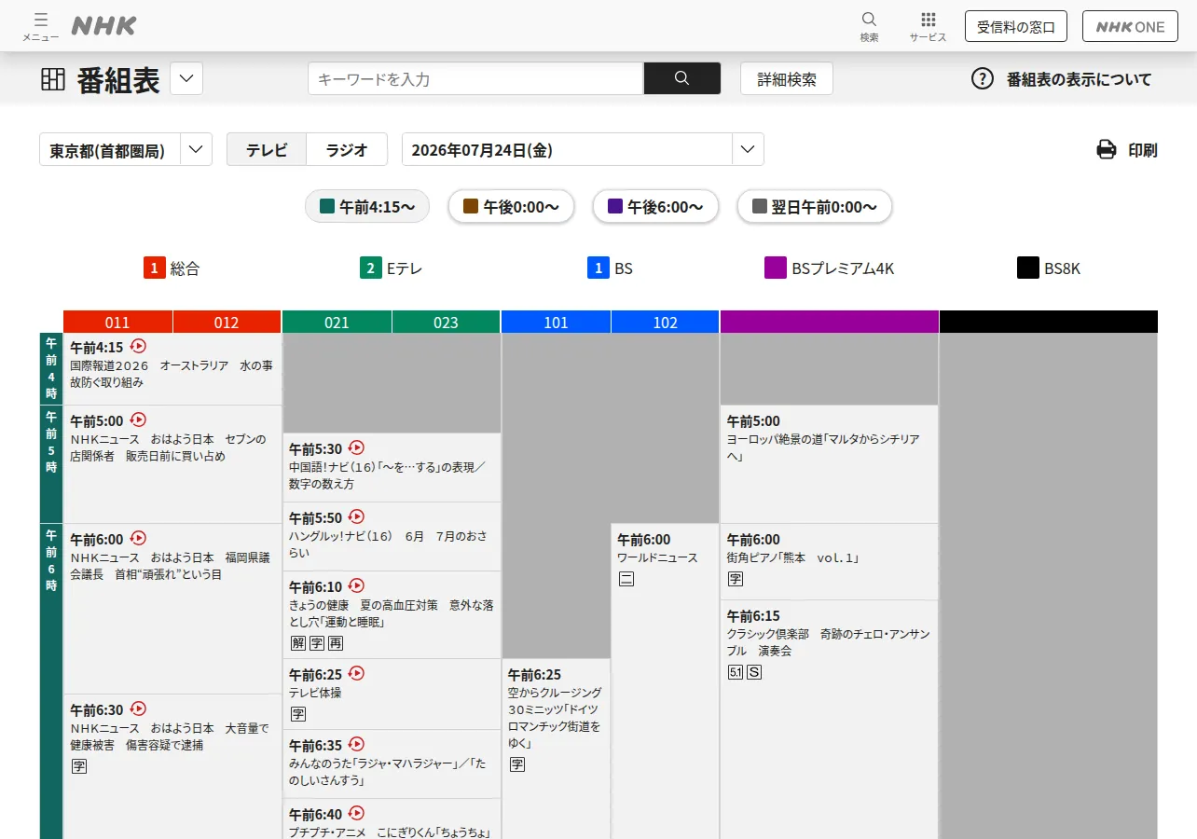The image size is (1197, 839).
Task: Click the play icon beside 午前6:40 プチプチ・アニメ
Action: coord(356,813)
